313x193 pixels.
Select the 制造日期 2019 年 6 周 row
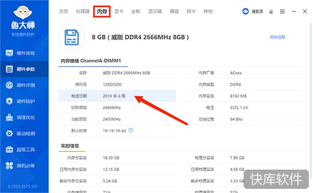pos(117,96)
